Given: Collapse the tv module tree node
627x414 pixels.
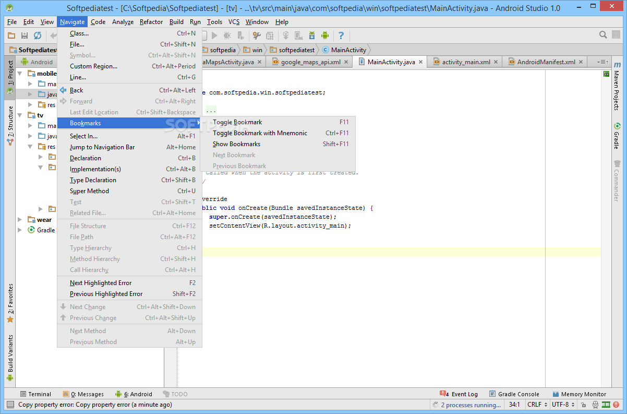Looking at the screenshot, I should point(20,115).
